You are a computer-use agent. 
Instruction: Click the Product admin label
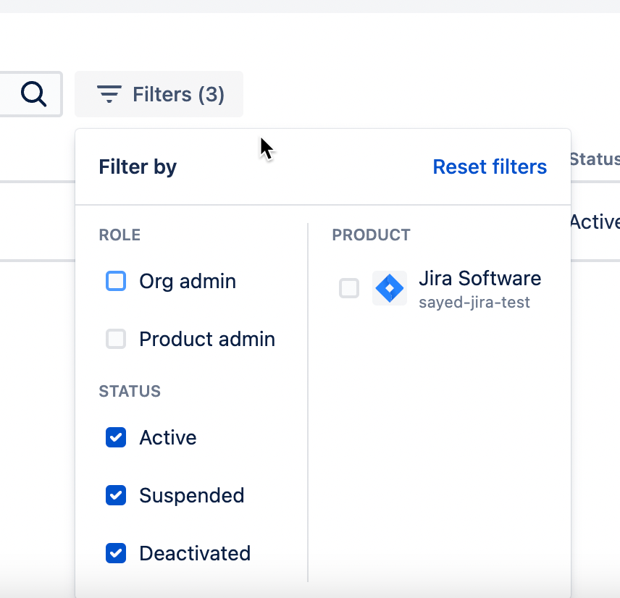coord(207,339)
